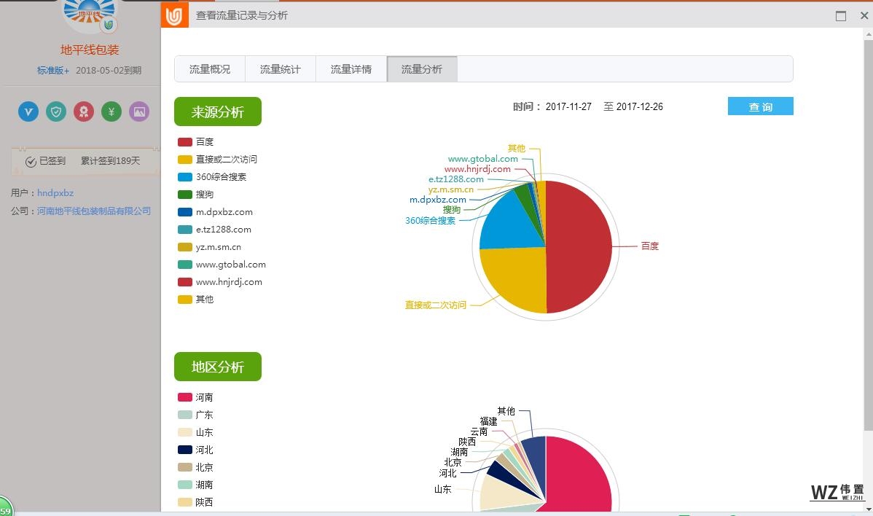This screenshot has height=516, width=873.
Task: Switch to the 流量概况 tab
Action: pos(210,69)
